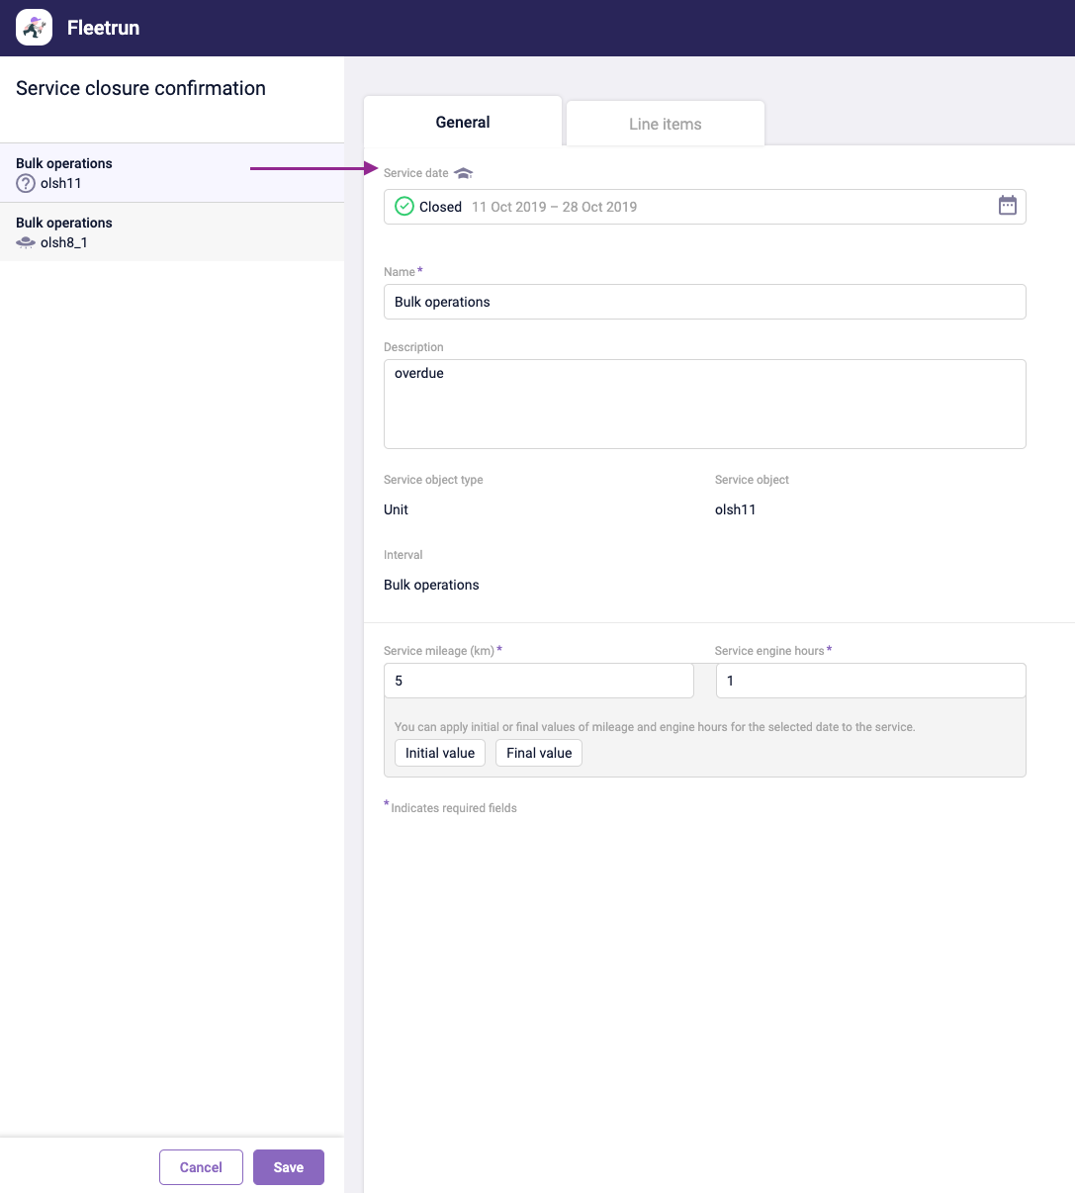Expand the Service date range field
Viewport: 1075px width, 1193px height.
click(x=692, y=207)
